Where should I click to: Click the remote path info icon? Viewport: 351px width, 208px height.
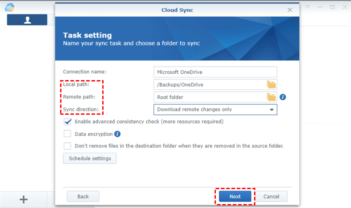coord(283,97)
